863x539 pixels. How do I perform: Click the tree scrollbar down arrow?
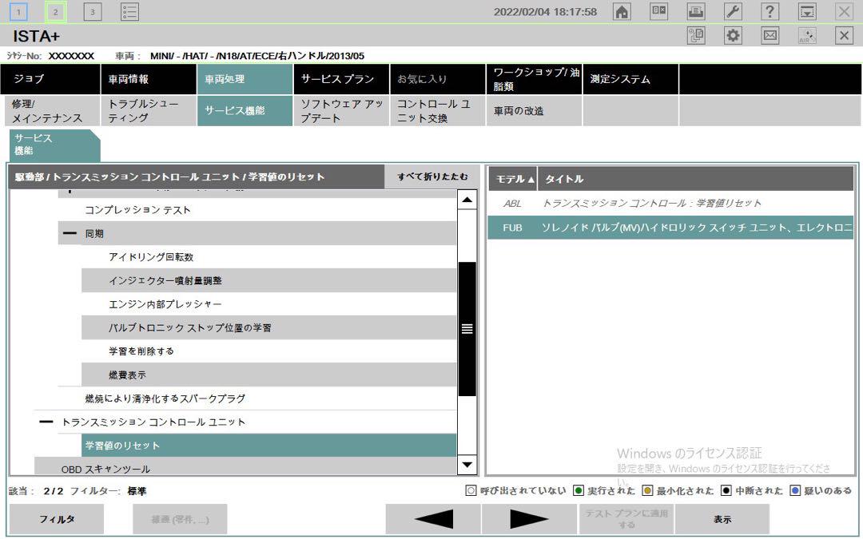[x=467, y=466]
